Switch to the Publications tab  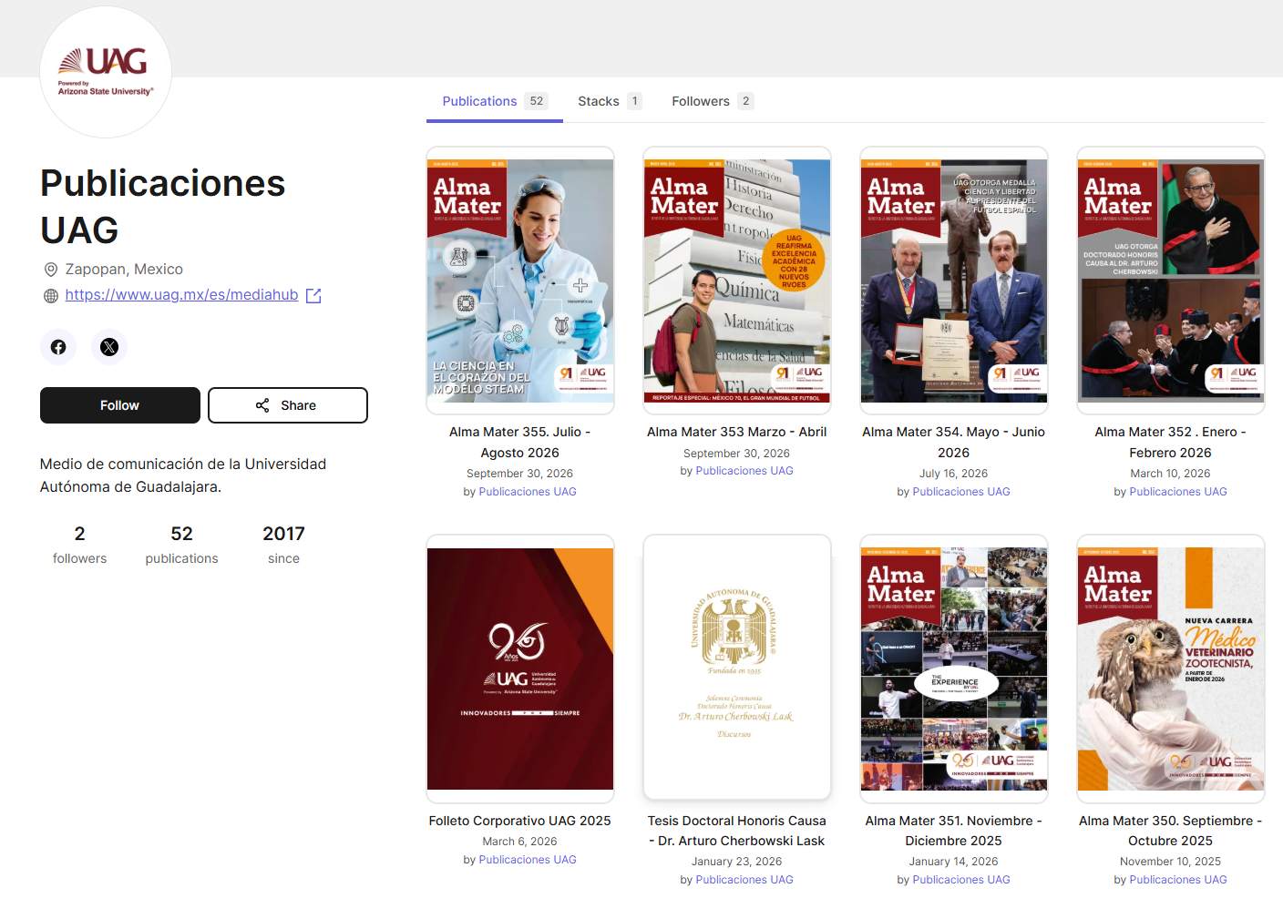tap(495, 101)
